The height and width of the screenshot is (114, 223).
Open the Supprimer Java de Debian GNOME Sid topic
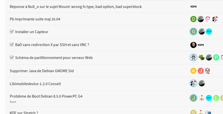tap(42, 71)
